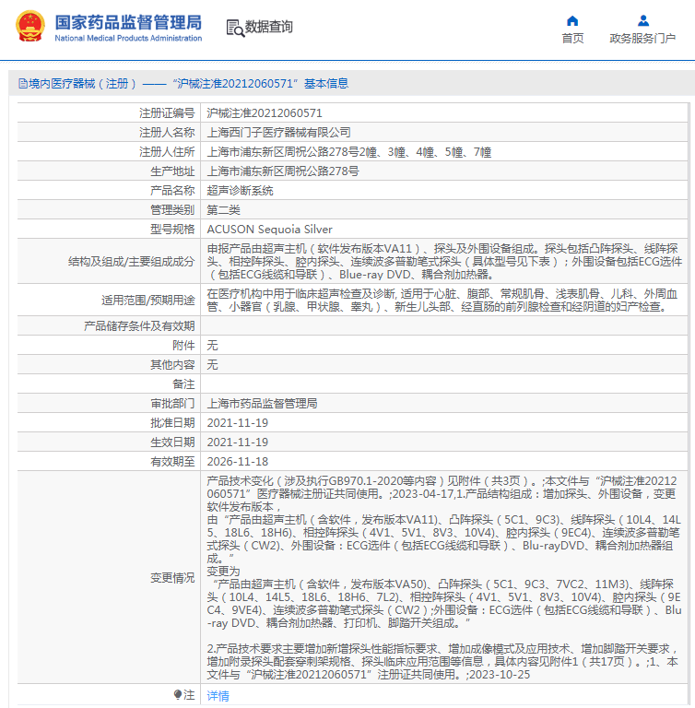
Task: Click 国家药品监督管理局 site title
Action: (x=128, y=22)
